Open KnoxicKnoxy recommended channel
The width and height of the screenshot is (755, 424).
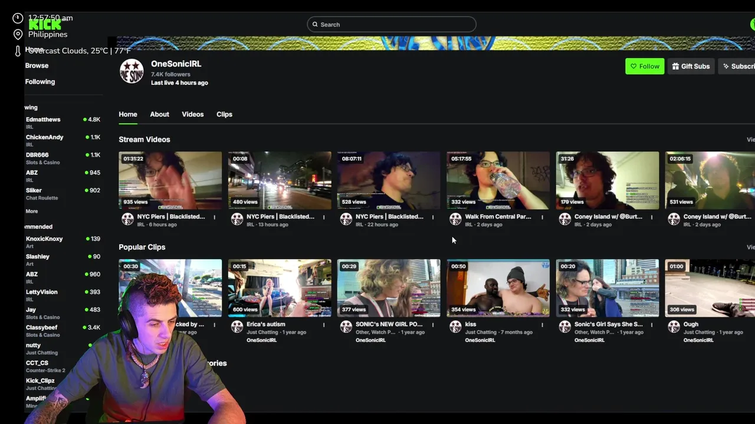pyautogui.click(x=63, y=242)
